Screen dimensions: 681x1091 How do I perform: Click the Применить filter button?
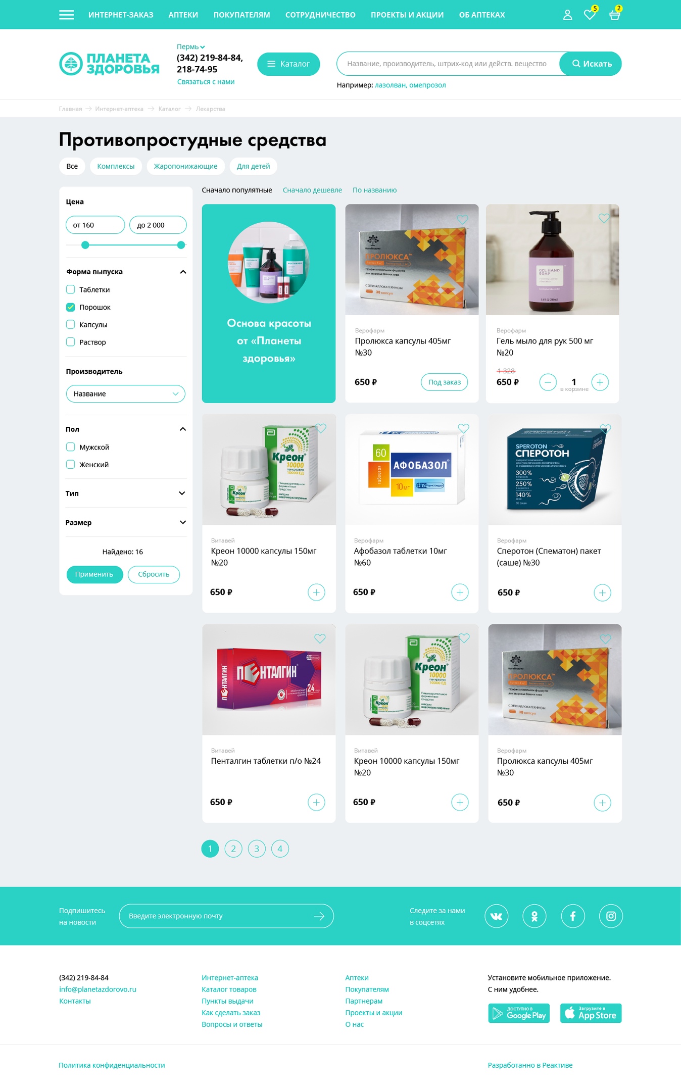pos(94,574)
